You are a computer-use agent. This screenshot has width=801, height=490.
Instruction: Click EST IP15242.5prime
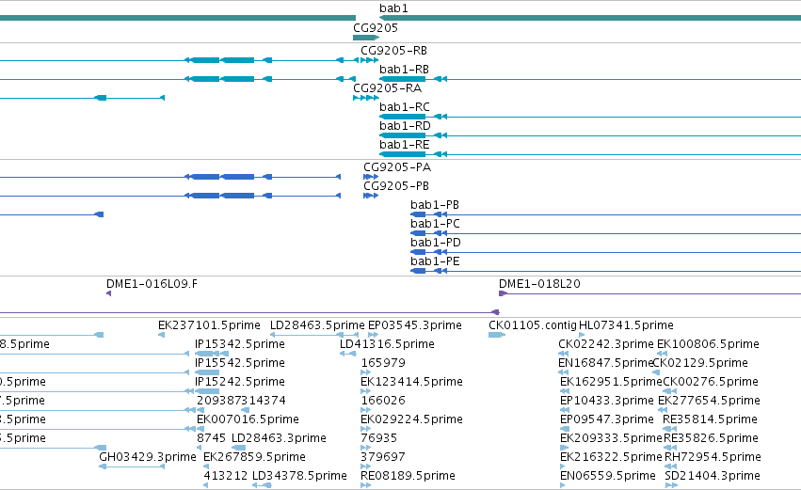pos(240,382)
